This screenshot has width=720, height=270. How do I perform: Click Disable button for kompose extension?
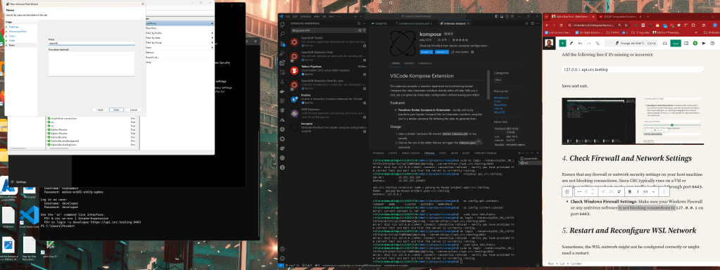pyautogui.click(x=424, y=52)
